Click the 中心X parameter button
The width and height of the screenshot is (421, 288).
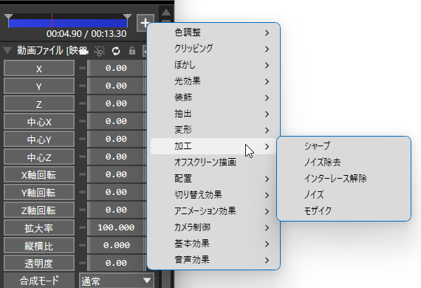pyautogui.click(x=39, y=121)
